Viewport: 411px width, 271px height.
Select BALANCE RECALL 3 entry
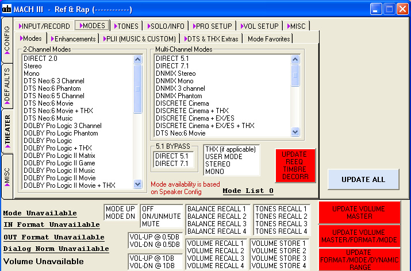pos(216,224)
